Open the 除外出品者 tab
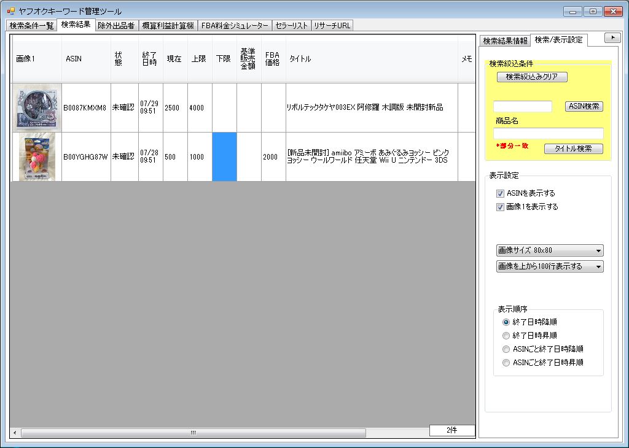Image resolution: width=629 pixels, height=448 pixels. pyautogui.click(x=116, y=26)
